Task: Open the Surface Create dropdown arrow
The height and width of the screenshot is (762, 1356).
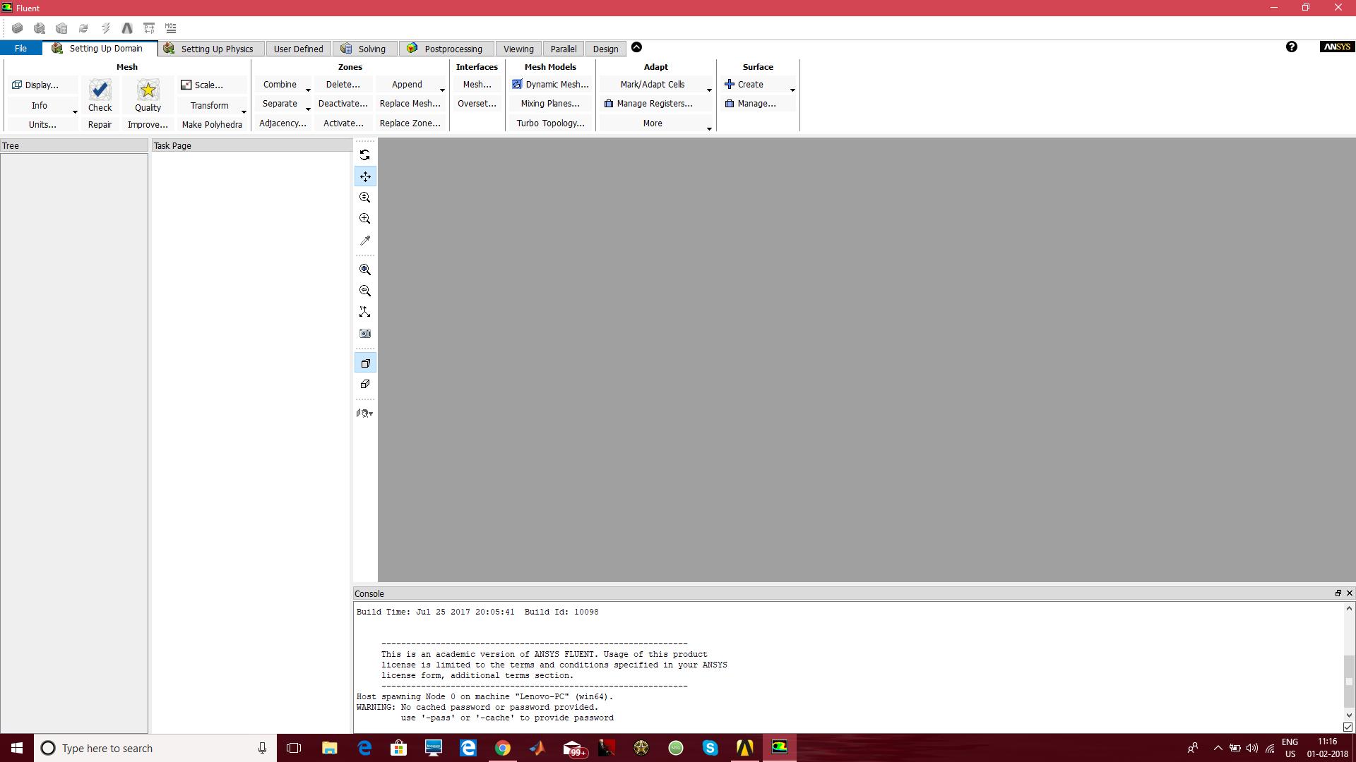Action: 792,90
